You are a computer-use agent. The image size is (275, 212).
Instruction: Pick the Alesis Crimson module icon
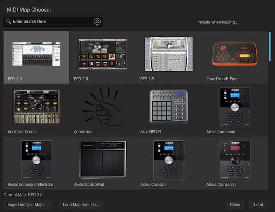coord(168,159)
